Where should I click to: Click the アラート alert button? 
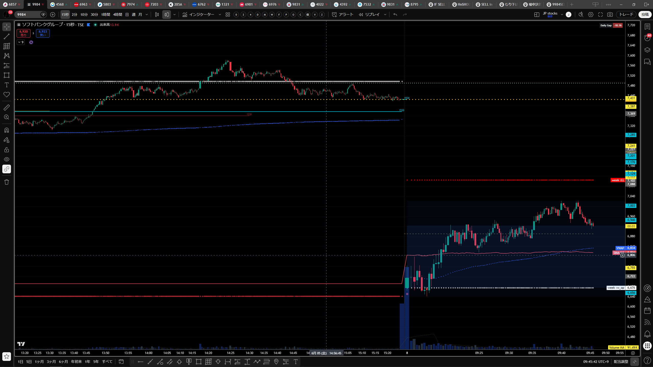(343, 15)
